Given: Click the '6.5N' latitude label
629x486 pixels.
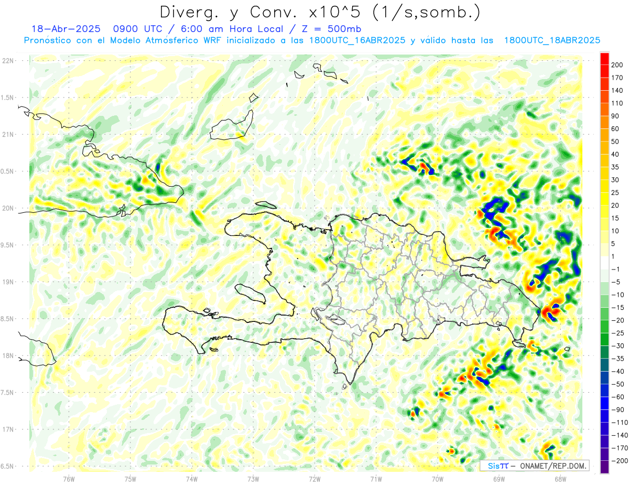Looking at the screenshot, I should pyautogui.click(x=8, y=466).
